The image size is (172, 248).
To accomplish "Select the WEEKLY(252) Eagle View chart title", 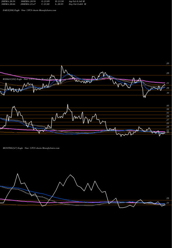I will (31, 79).
